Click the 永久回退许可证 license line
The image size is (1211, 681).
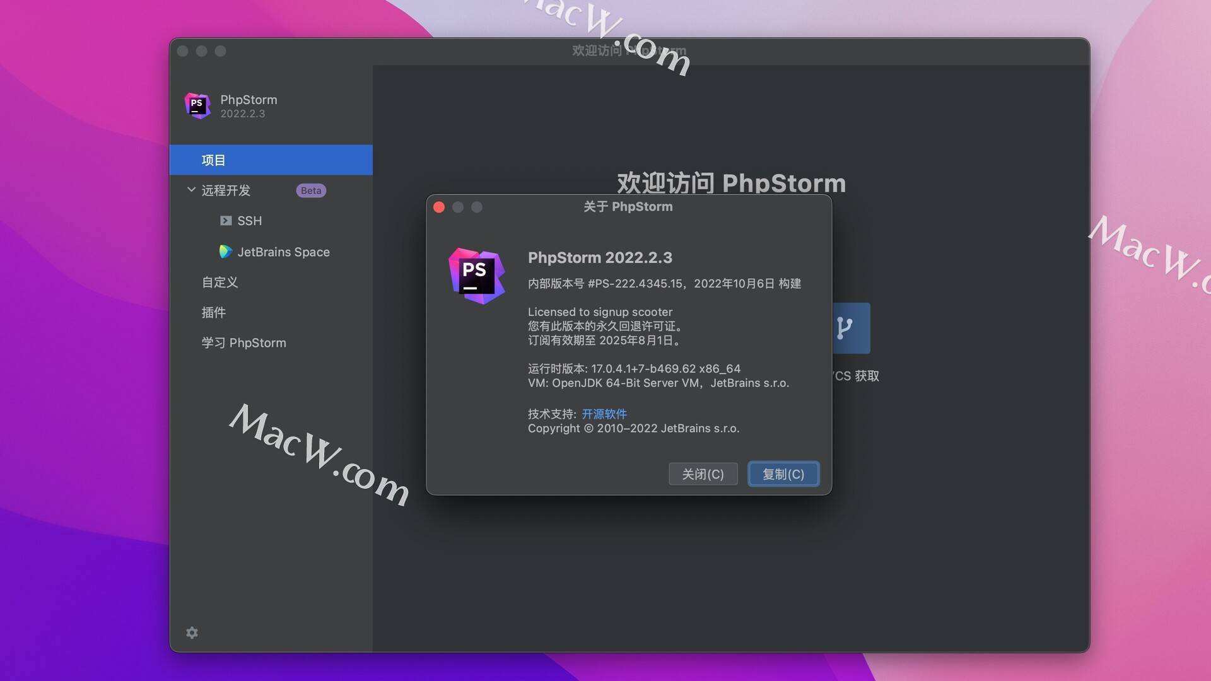[606, 326]
